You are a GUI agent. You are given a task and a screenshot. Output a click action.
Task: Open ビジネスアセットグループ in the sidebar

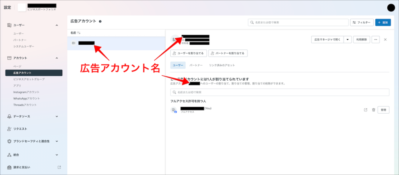(29, 79)
